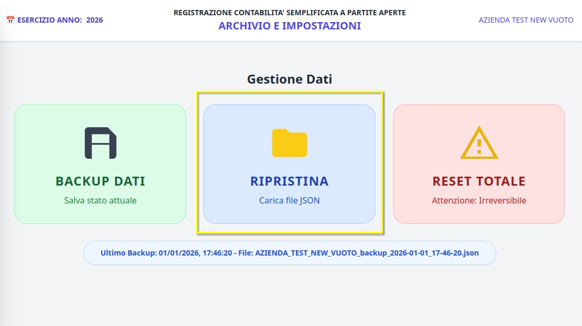Open the ESERCIZIO ANNO 2026 selector
Screen dimensions: 582x326
pos(60,20)
